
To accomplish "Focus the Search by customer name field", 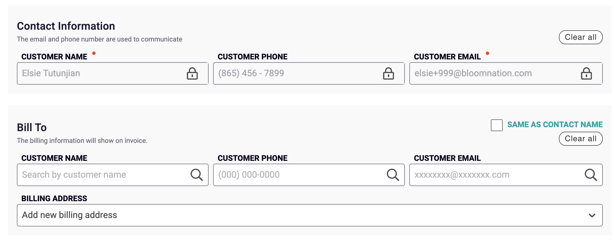I will 112,175.
